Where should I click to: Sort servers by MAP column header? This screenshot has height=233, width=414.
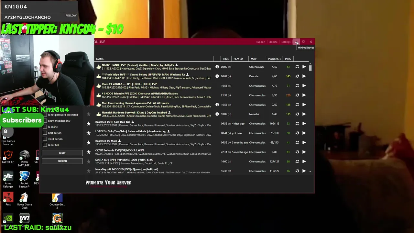[253, 59]
